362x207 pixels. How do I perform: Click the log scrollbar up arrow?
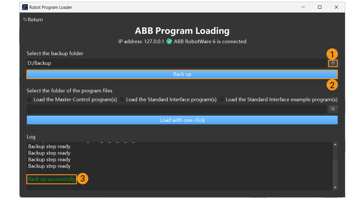335,144
